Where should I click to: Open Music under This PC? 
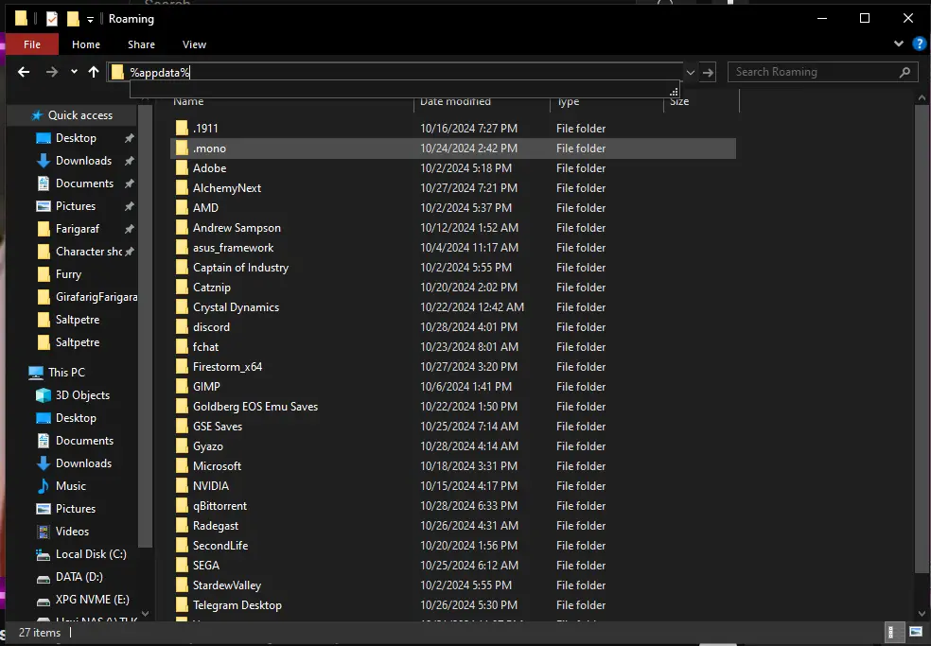[x=71, y=486]
